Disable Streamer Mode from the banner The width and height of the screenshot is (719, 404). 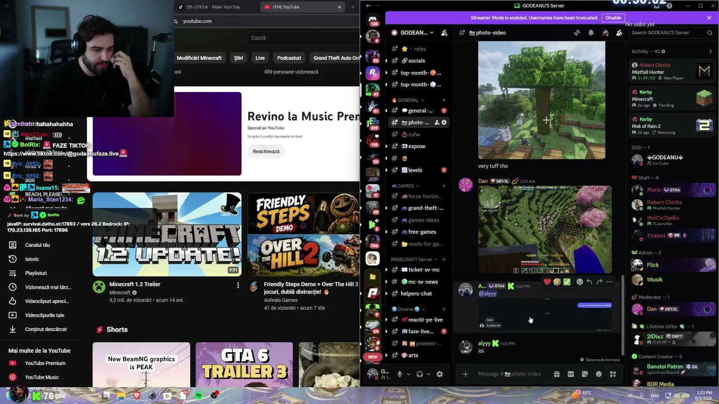[613, 18]
